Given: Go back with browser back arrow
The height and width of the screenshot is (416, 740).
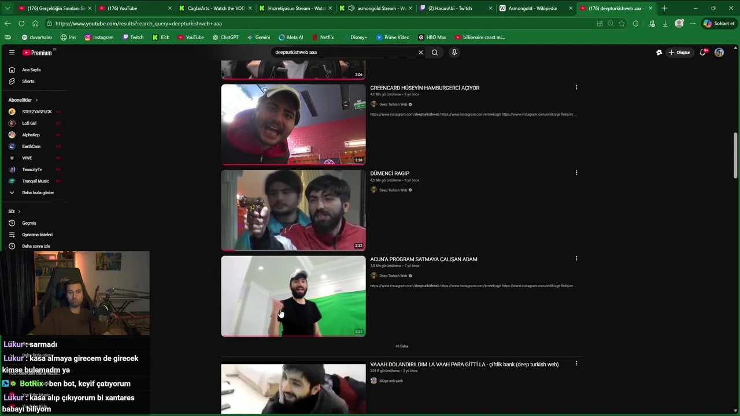Looking at the screenshot, I should click(x=8, y=24).
